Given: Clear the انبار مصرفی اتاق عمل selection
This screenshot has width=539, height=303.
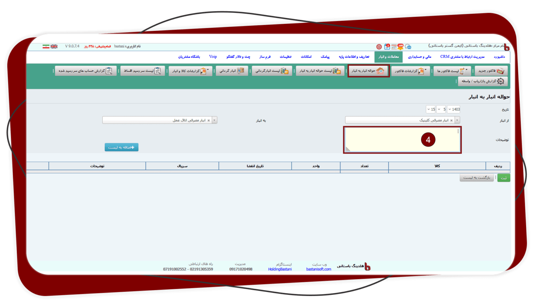Looking at the screenshot, I should point(208,120).
